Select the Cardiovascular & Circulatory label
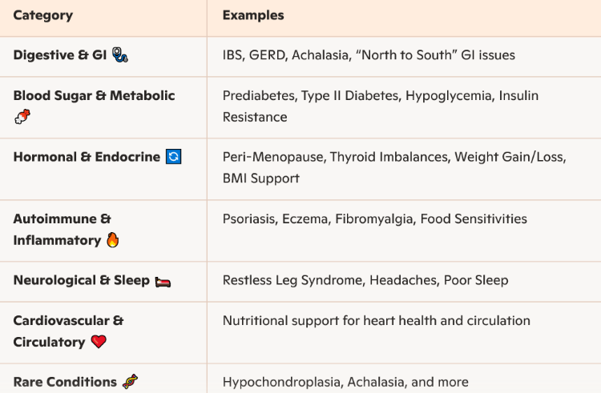The height and width of the screenshot is (393, 601). 68,331
